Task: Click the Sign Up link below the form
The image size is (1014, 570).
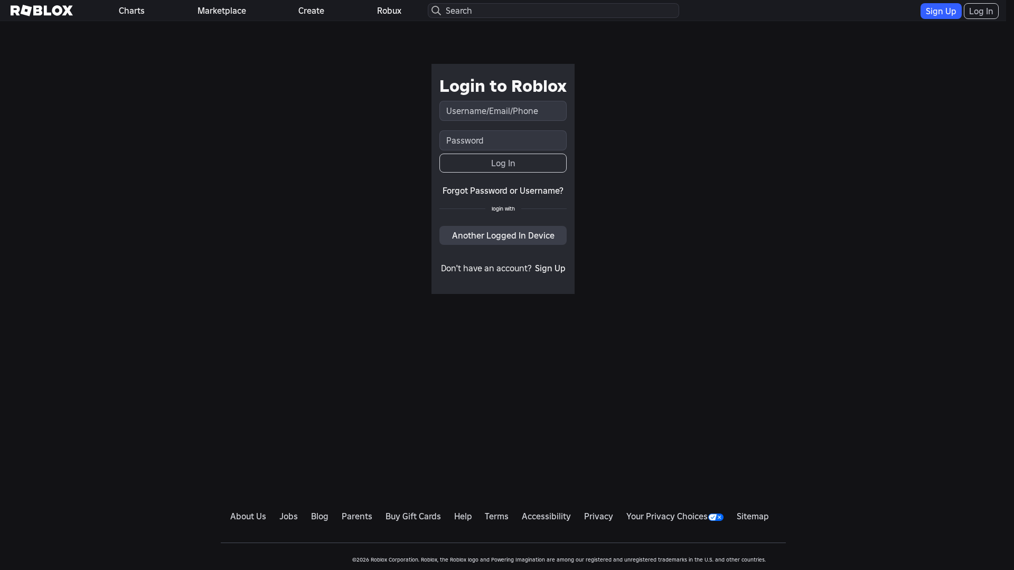Action: (x=549, y=268)
